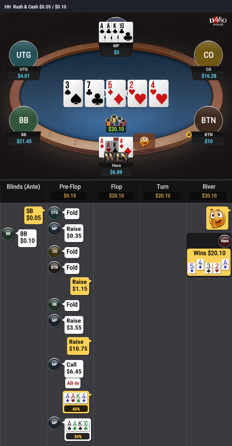Image resolution: width=232 pixels, height=446 pixels.
Task: Select the BB seat avatar
Action: [24, 120]
